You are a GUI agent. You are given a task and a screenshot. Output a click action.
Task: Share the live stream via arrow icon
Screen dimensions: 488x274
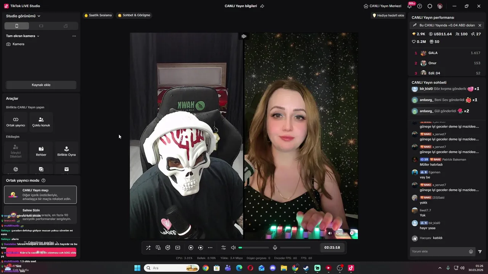[x=262, y=6]
